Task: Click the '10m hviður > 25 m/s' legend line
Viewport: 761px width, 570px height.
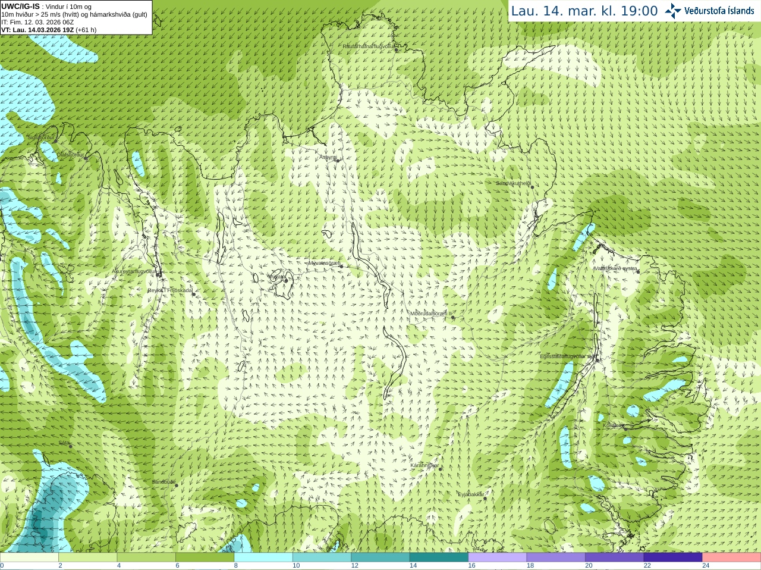Action: pos(74,14)
